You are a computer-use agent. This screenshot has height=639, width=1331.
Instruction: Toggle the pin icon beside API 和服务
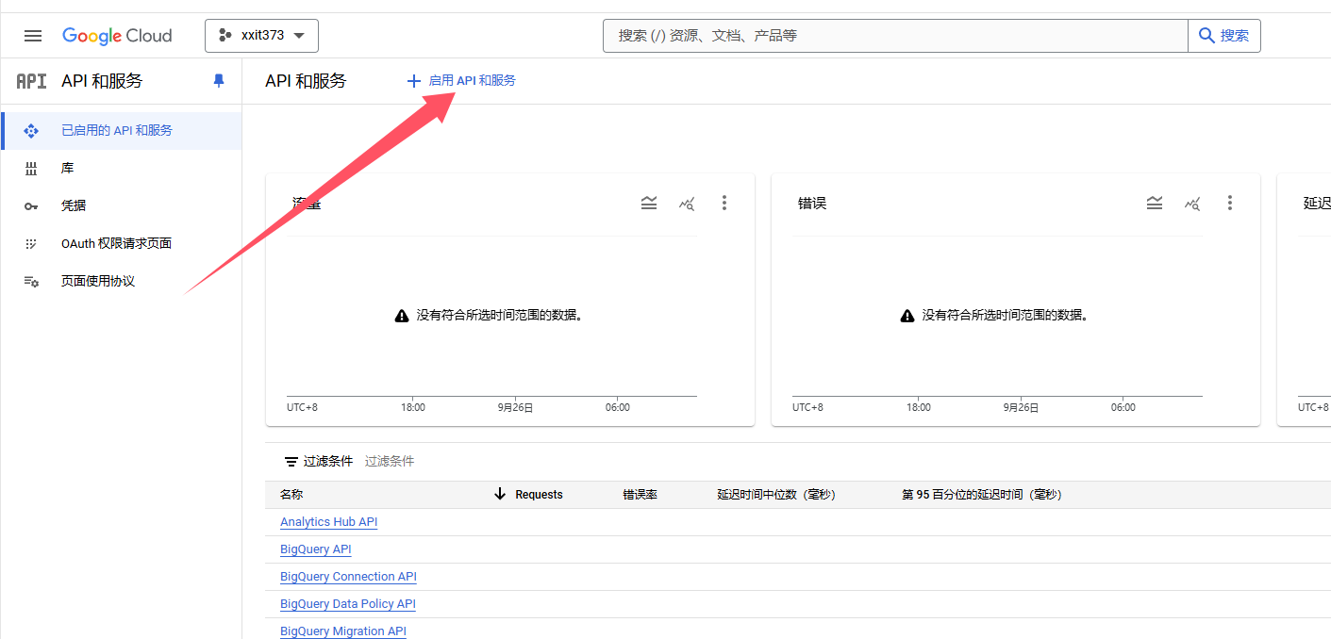click(x=219, y=81)
